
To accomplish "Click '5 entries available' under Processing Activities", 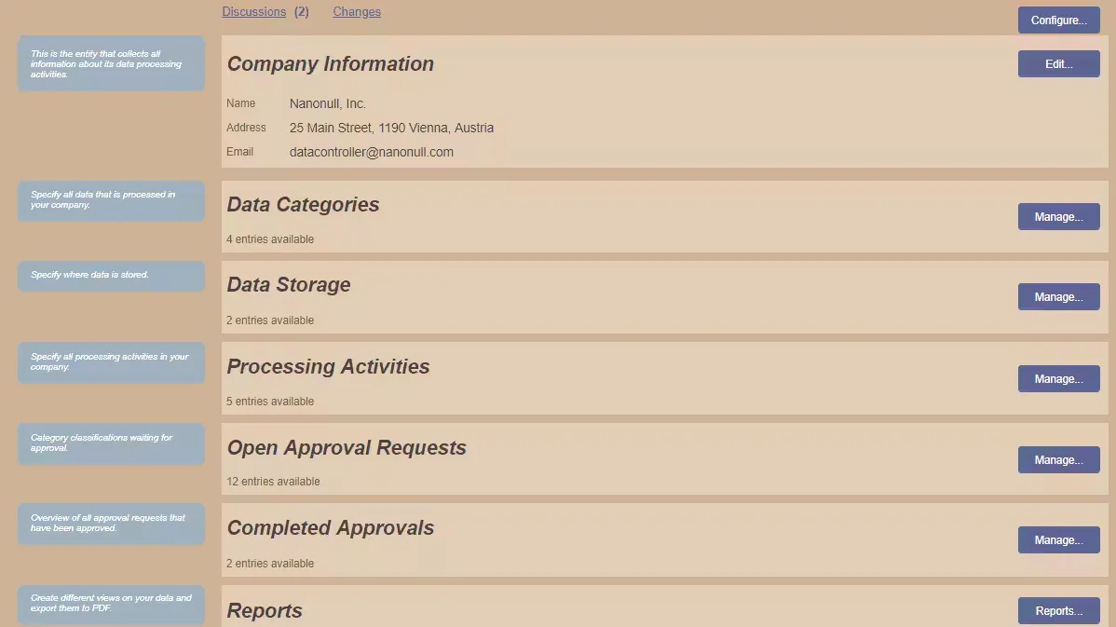I will pyautogui.click(x=270, y=402).
